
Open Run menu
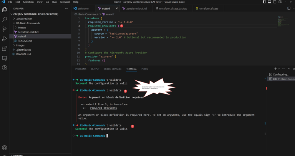[55, 2]
